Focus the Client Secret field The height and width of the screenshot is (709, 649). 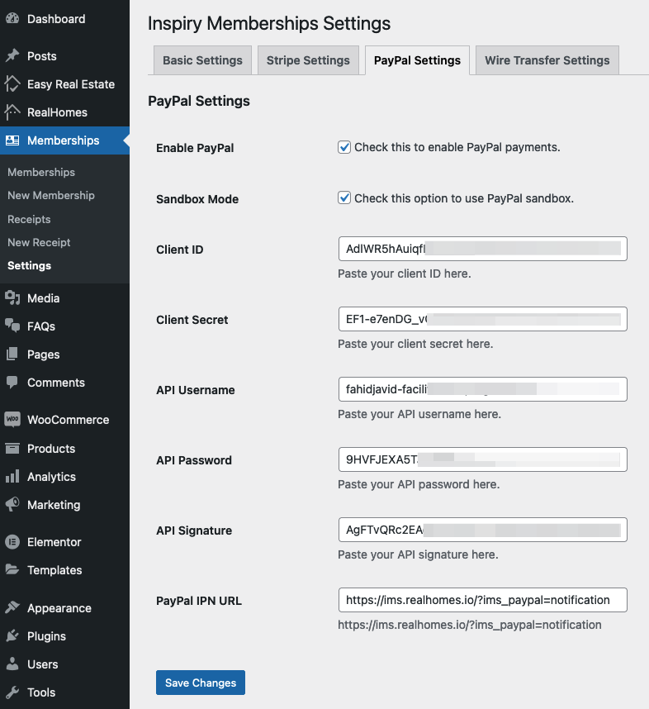click(483, 319)
